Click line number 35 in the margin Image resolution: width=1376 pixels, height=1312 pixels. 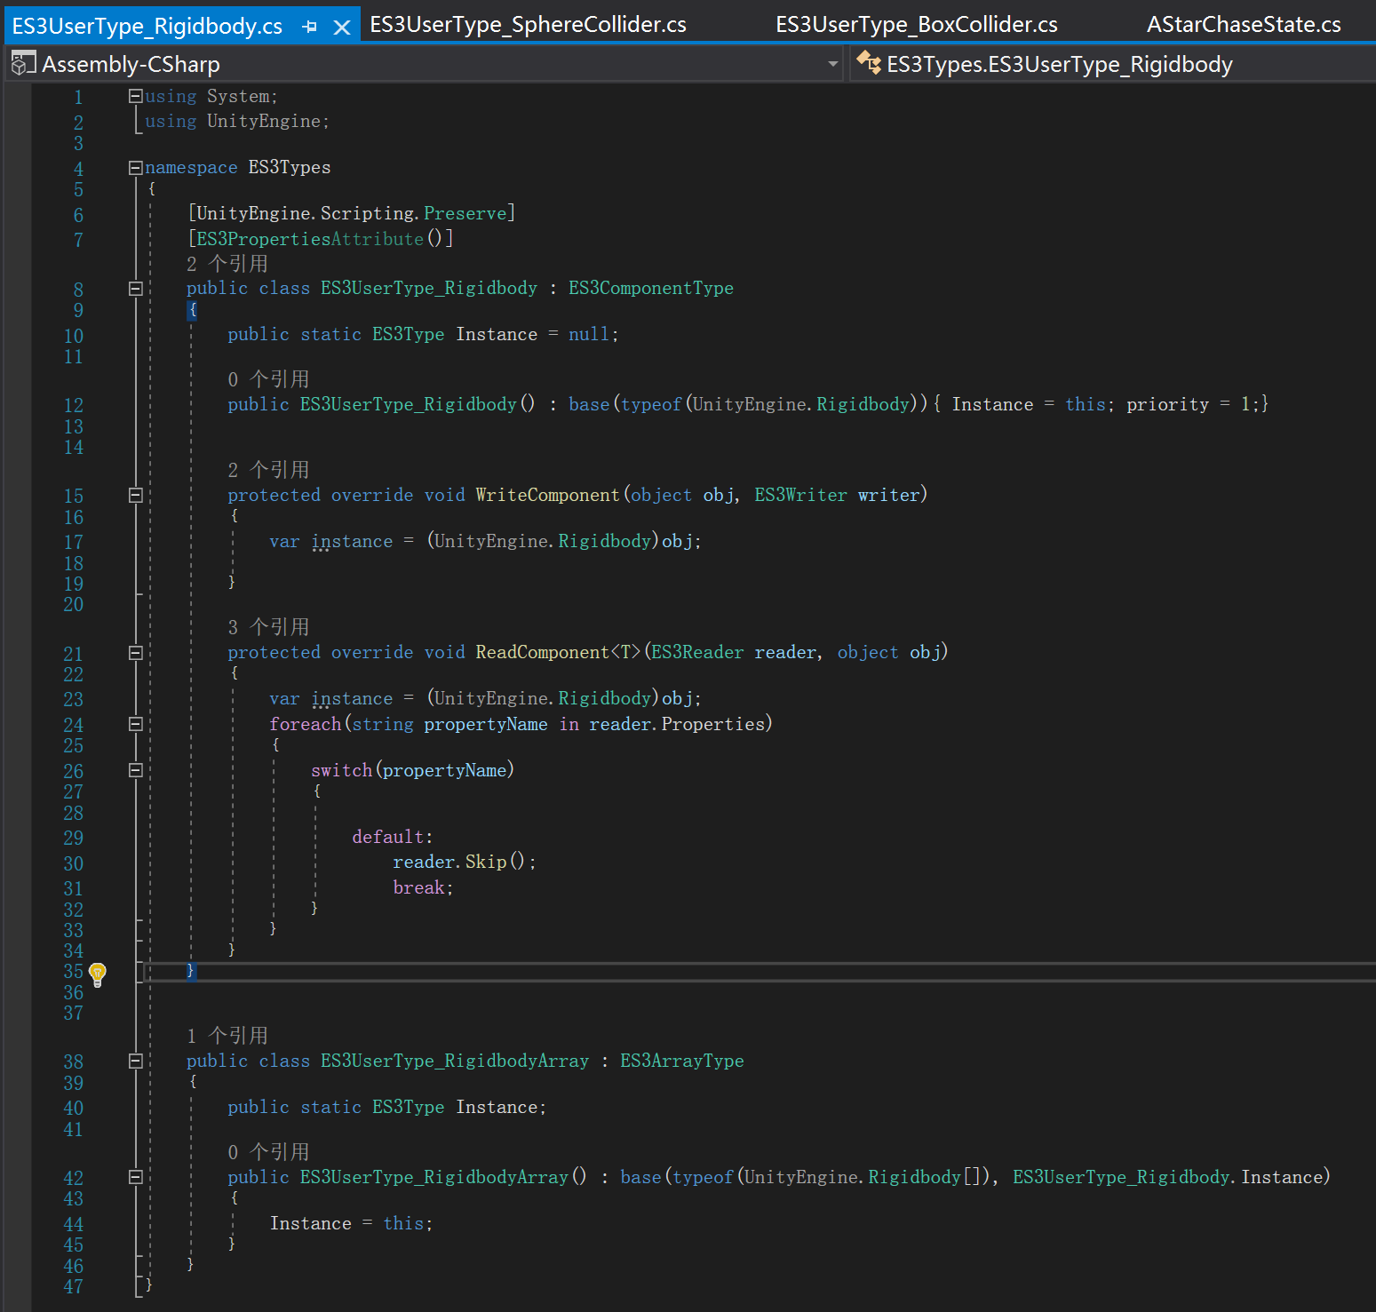pos(73,972)
